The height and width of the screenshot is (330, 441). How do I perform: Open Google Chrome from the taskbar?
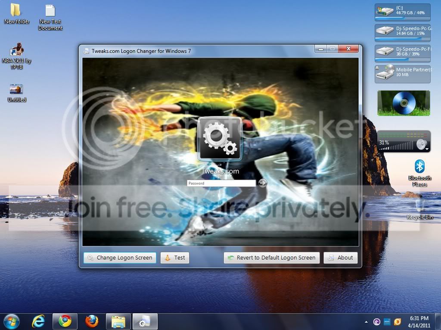(x=65, y=321)
